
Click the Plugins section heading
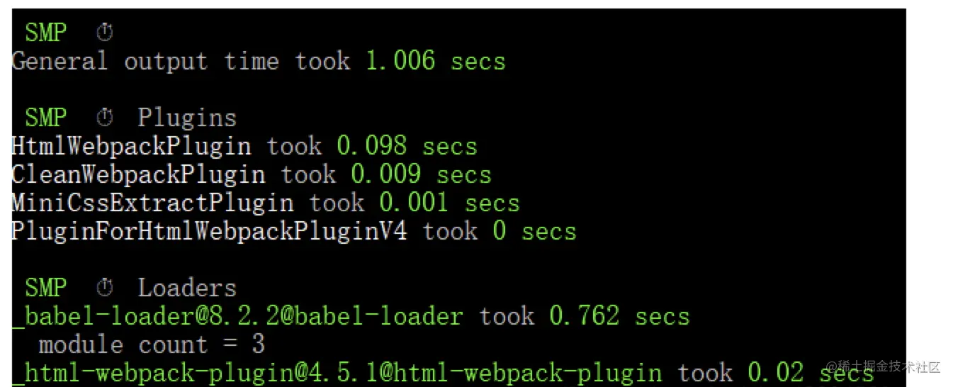coord(187,118)
